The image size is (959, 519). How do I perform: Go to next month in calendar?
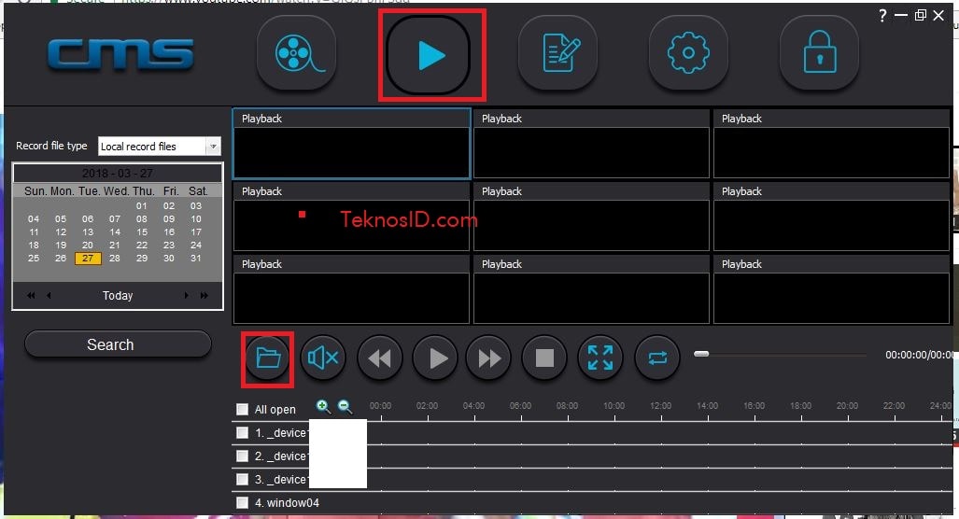[x=186, y=295]
